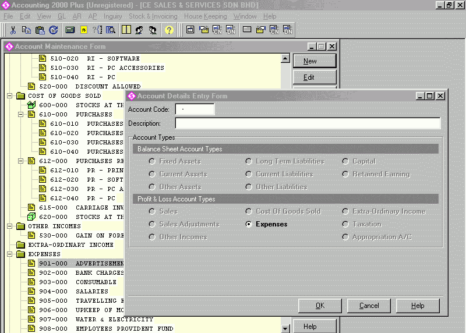Select the Other Incomes radio button

point(152,237)
